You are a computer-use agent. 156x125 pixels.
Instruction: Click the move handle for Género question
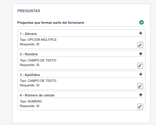click(141, 33)
